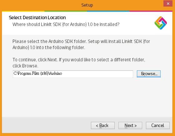Image resolution: width=175 pixels, height=136 pixels.
Task: Go to the next step with Next >
Action: click(x=130, y=125)
